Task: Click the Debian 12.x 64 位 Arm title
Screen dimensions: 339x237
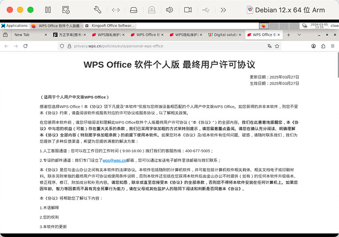Action: 290,10
